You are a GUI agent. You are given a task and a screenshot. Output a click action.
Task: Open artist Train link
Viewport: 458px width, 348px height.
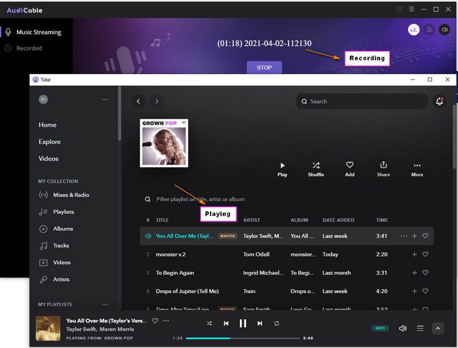coord(249,291)
